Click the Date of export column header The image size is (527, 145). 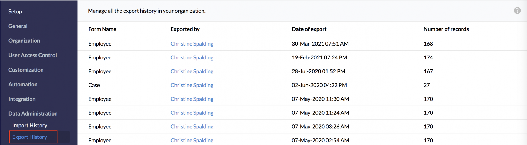point(309,29)
